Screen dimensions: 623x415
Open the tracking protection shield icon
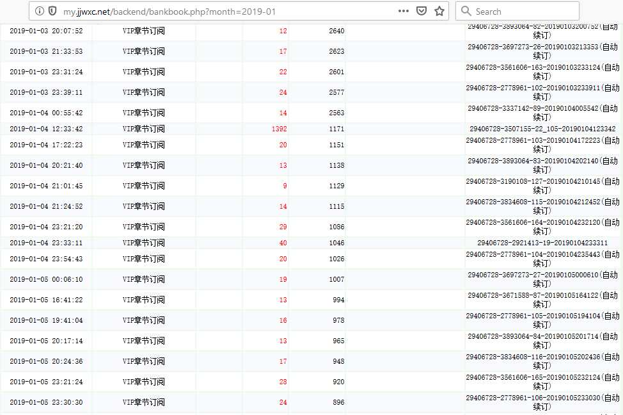52,11
